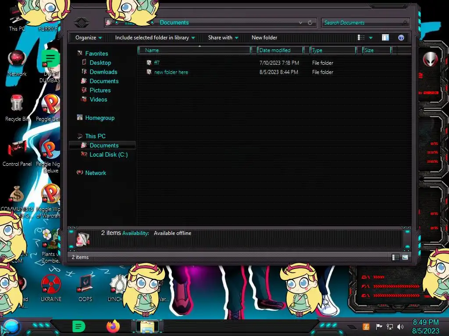This screenshot has width=449, height=336.
Task: Sort by the Type column header
Action: coord(333,50)
